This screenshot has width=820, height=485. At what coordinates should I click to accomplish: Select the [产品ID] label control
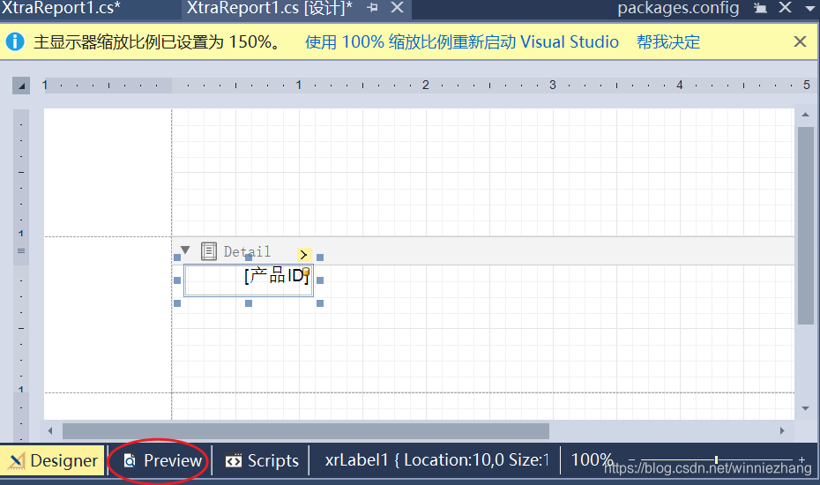(x=249, y=280)
